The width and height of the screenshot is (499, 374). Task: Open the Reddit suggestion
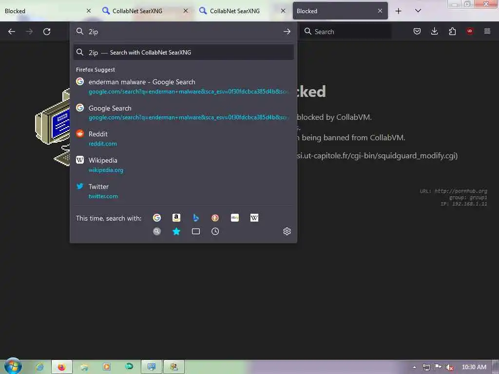point(183,139)
